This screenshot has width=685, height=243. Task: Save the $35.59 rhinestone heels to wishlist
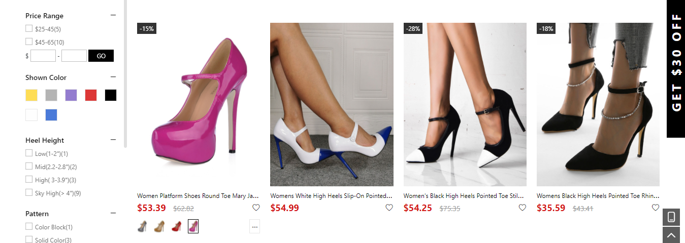[x=656, y=207]
